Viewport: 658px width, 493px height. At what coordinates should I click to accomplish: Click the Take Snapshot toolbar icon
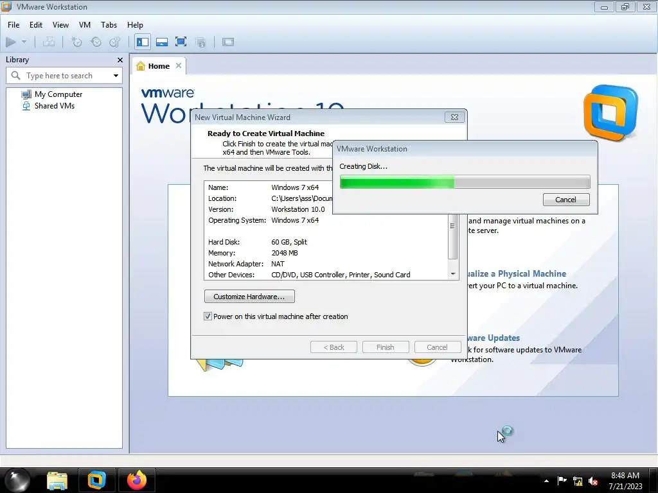(76, 42)
